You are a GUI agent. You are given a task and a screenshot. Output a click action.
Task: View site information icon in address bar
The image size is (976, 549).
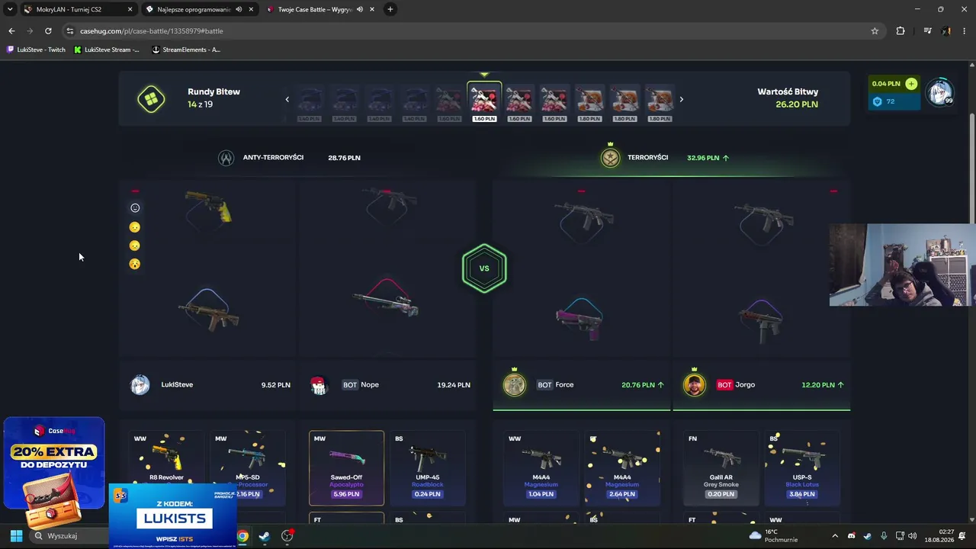[69, 31]
